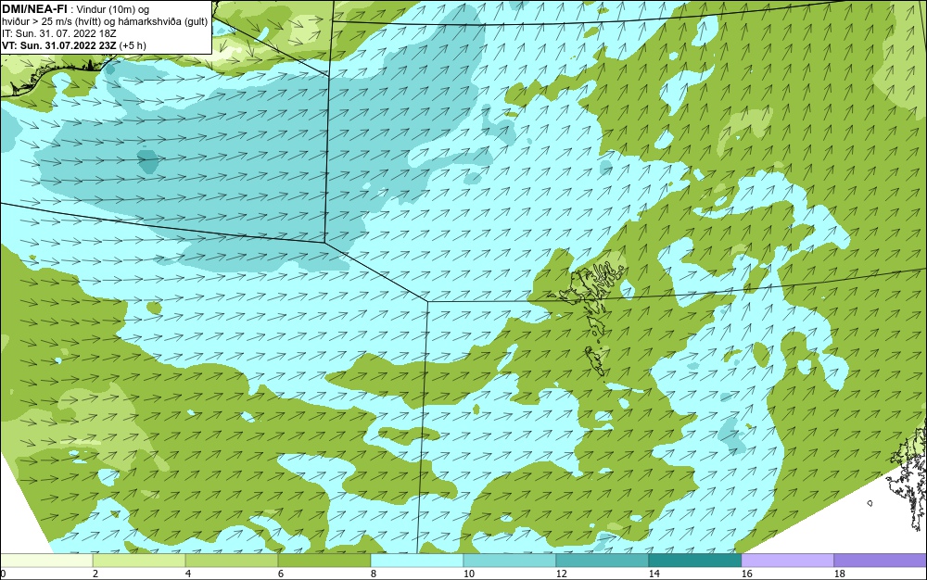Click the 2–4 m/s light green legend swatch
The height and width of the screenshot is (580, 927).
[139, 560]
